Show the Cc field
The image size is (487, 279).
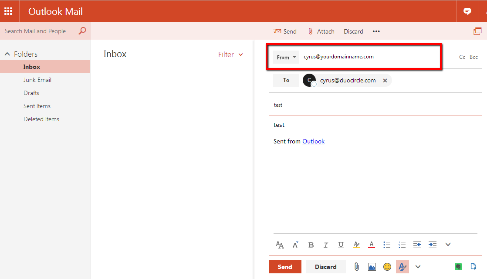462,57
